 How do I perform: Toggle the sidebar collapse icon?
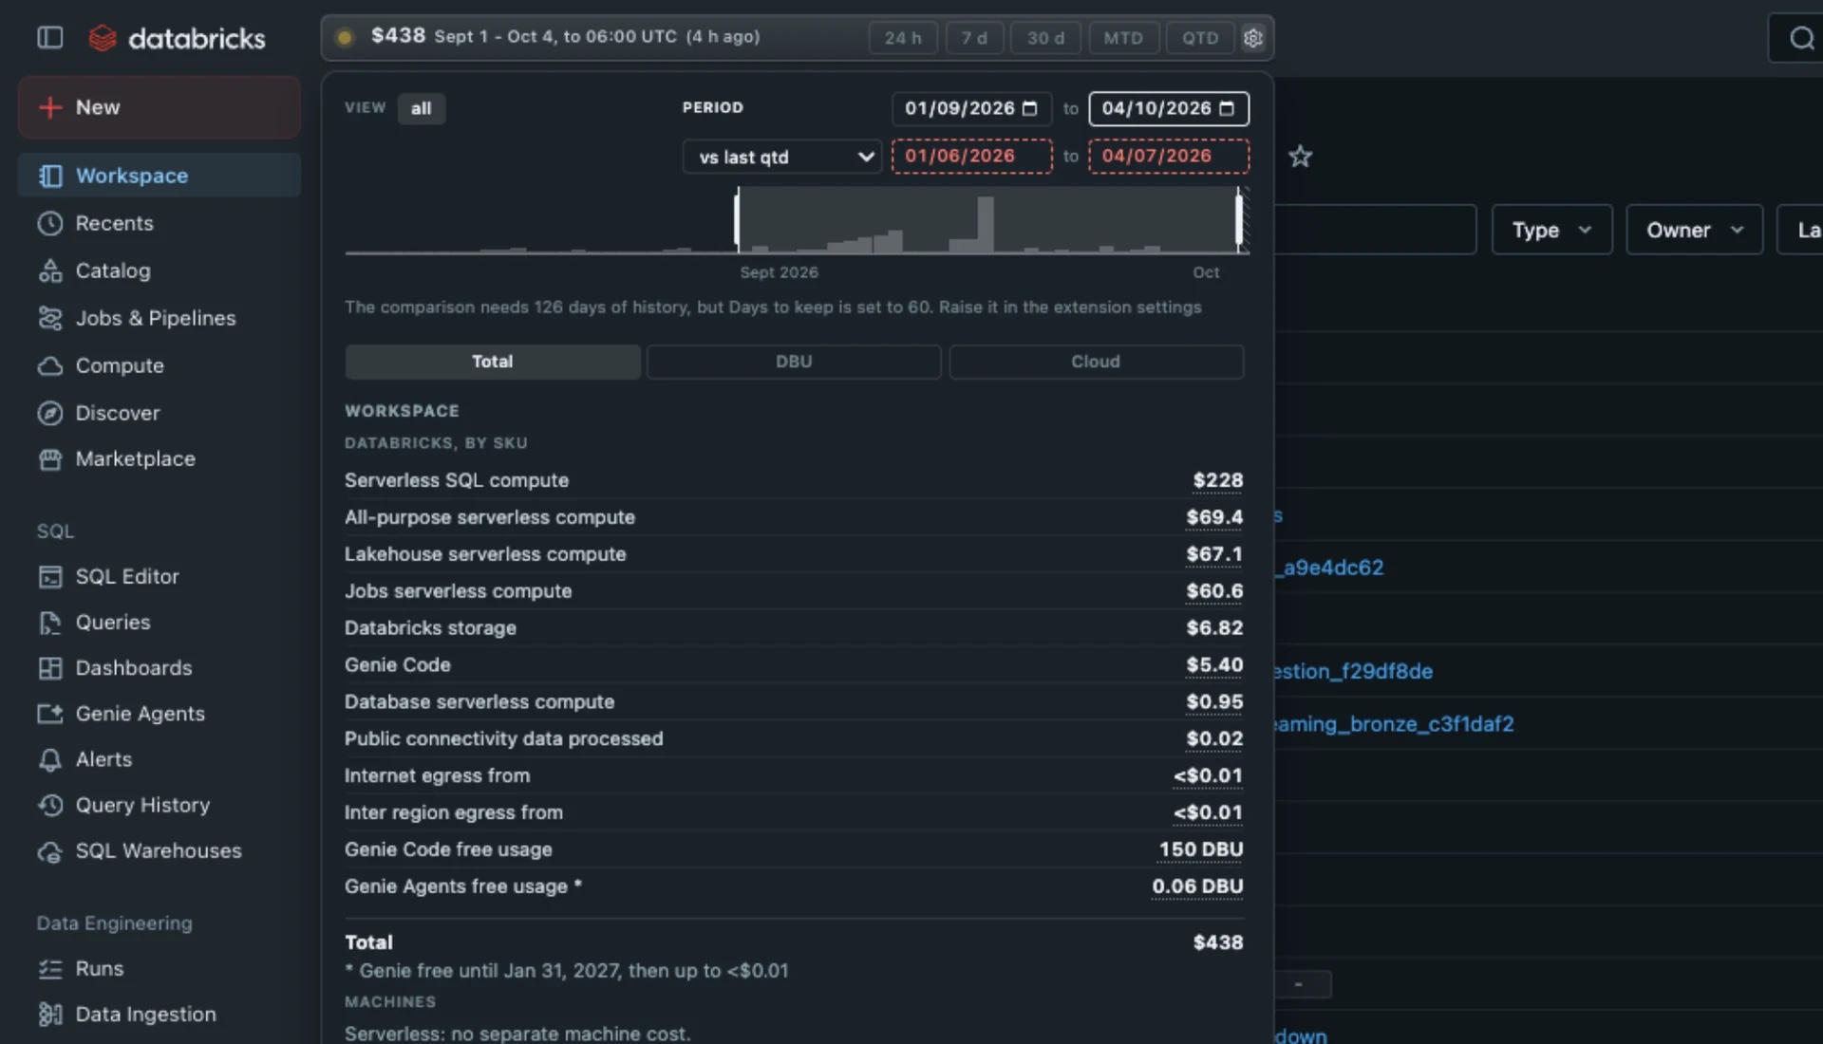tap(49, 37)
